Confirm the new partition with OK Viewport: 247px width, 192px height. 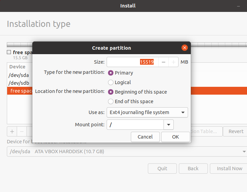[x=175, y=137]
